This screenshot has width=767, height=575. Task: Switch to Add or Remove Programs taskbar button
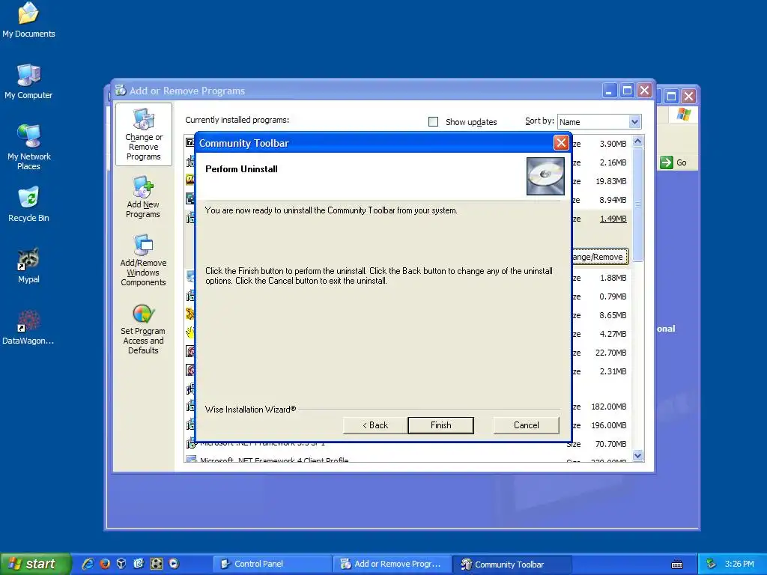[x=391, y=564]
